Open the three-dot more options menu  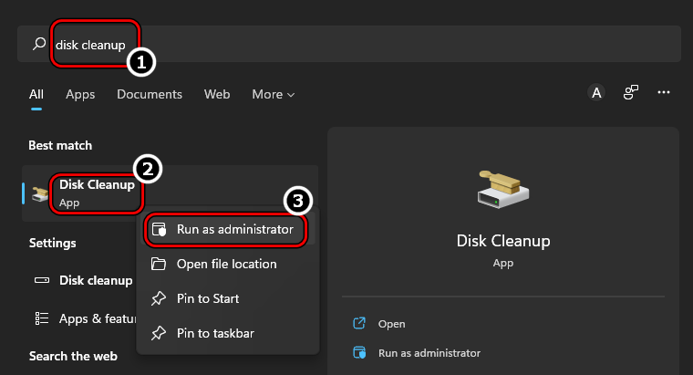pos(664,92)
